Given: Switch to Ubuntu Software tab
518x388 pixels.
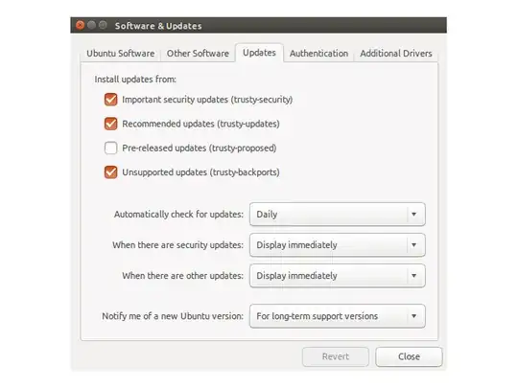Looking at the screenshot, I should click(121, 53).
